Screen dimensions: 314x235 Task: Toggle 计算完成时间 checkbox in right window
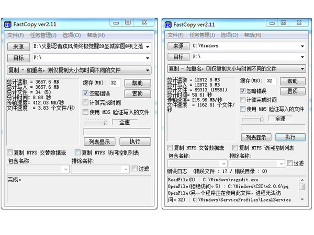coord(242,100)
